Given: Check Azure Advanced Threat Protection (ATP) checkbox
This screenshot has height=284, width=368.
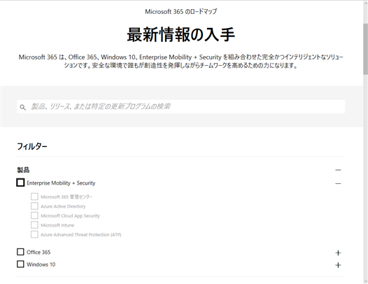Looking at the screenshot, I should click(x=34, y=234).
